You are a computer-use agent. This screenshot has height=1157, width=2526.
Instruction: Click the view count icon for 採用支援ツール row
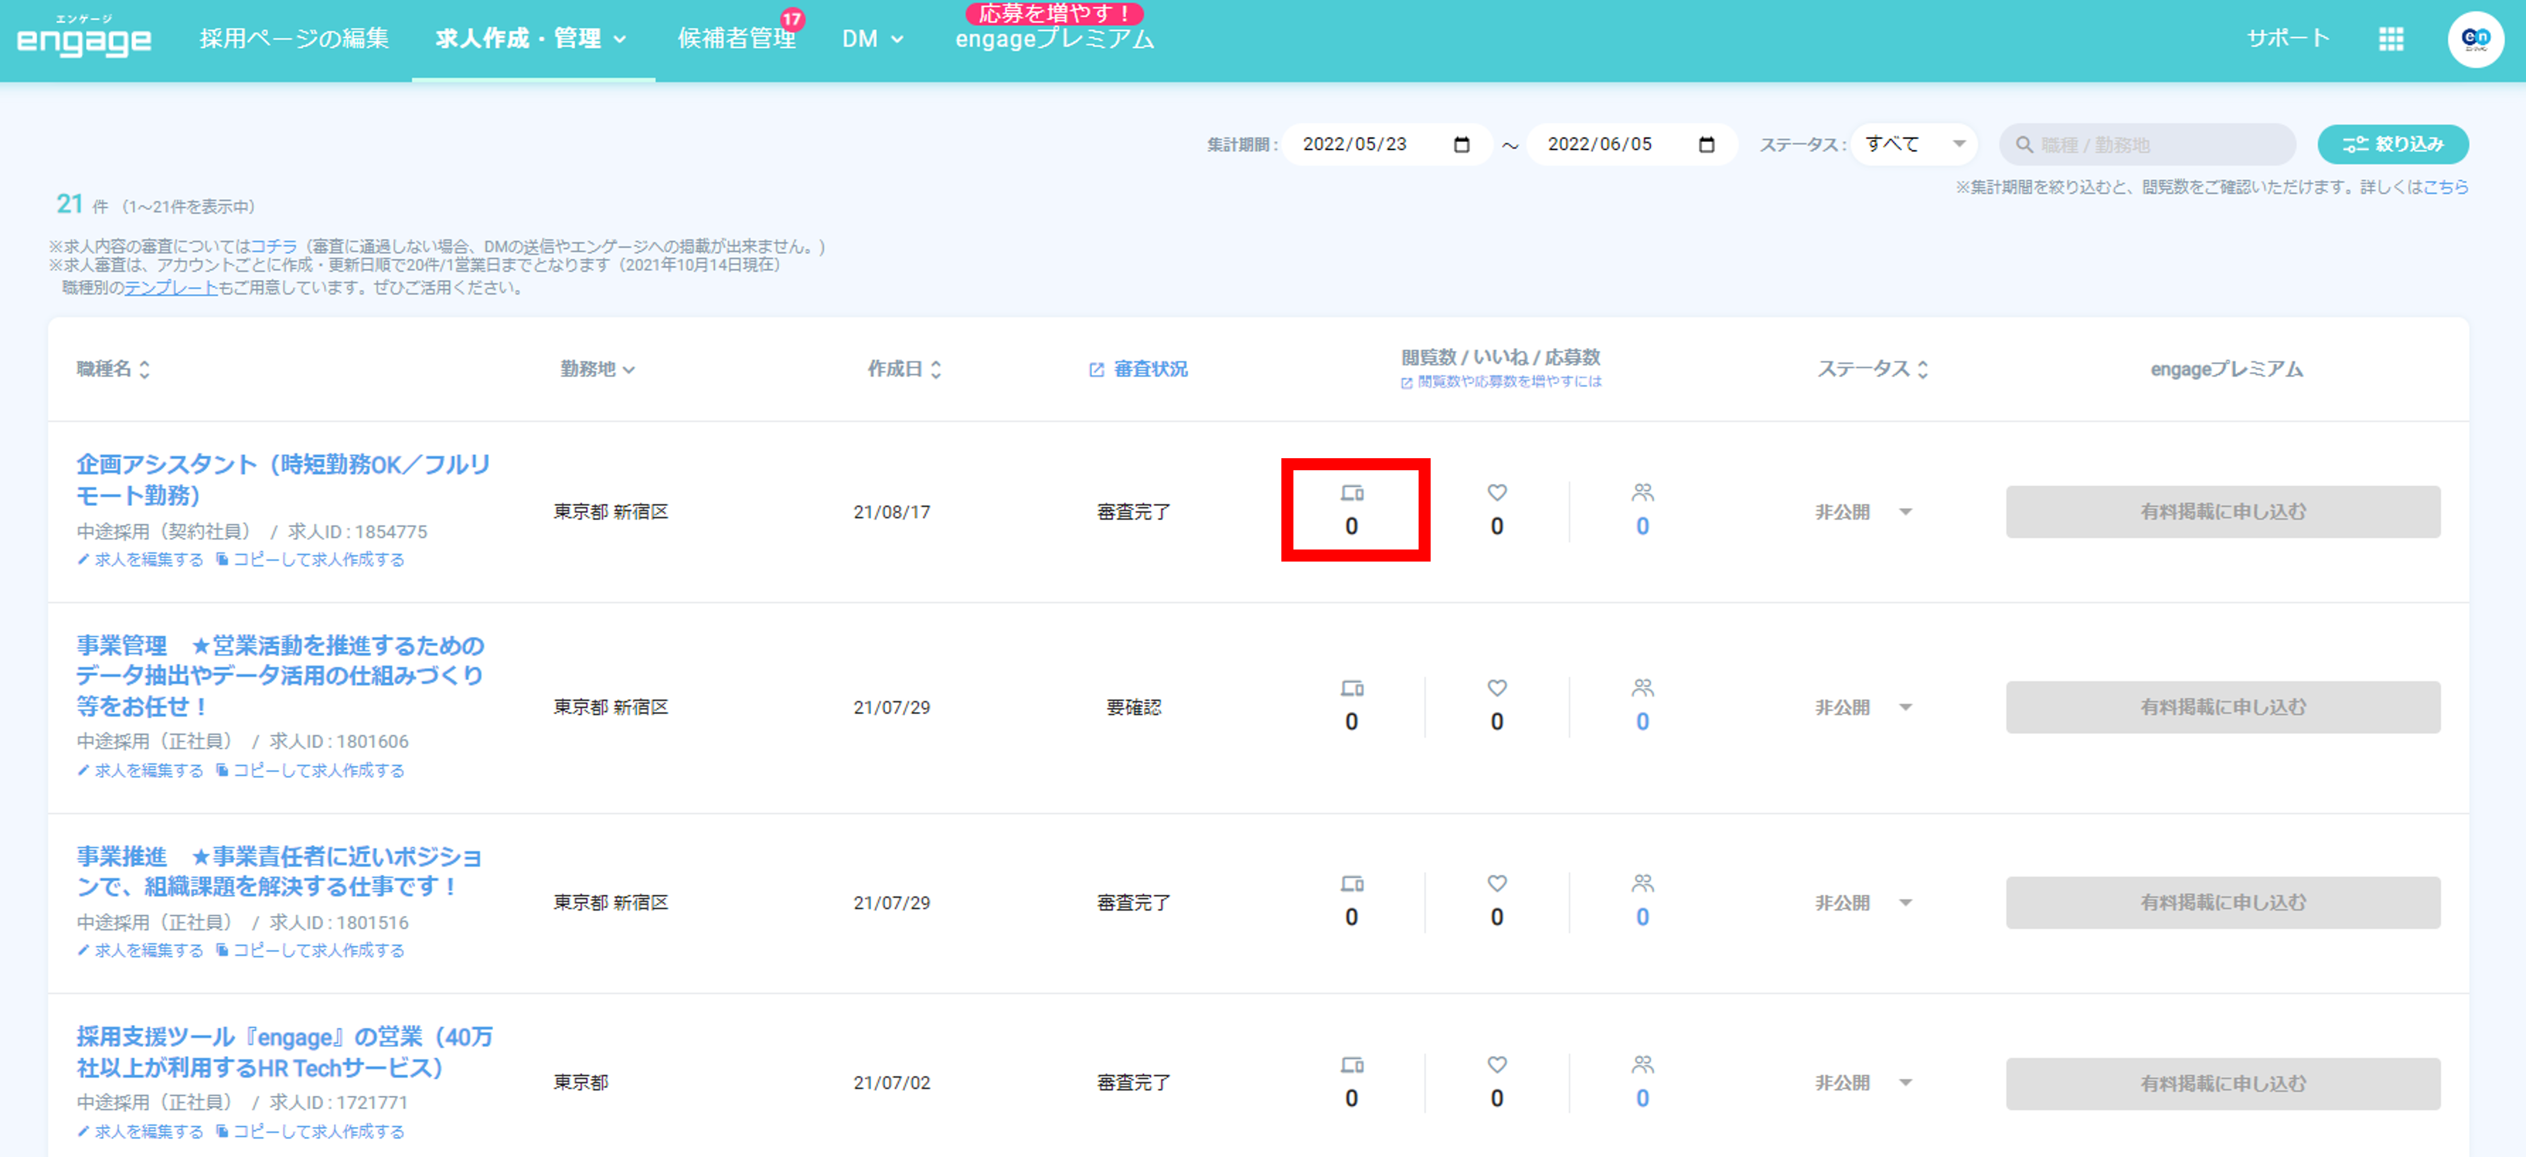[1352, 1065]
